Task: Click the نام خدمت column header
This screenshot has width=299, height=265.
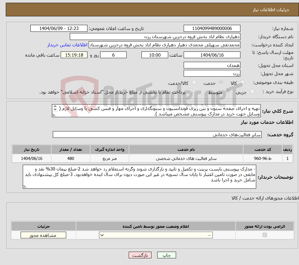Action: [x=185, y=149]
